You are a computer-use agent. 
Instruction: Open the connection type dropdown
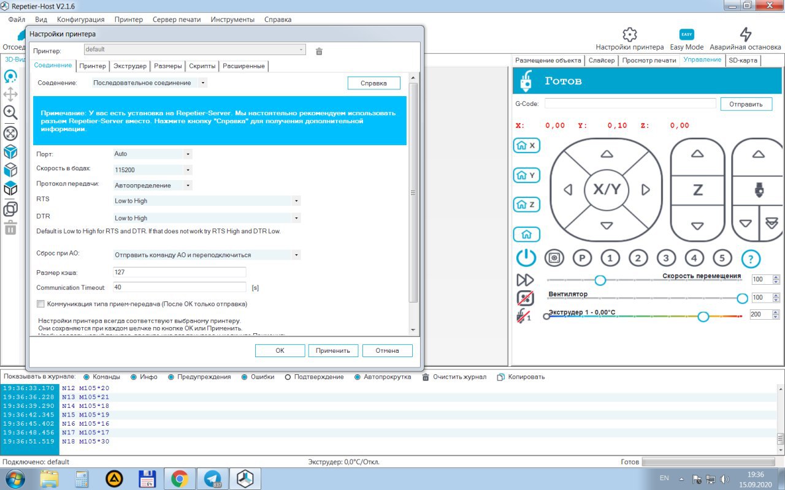149,83
